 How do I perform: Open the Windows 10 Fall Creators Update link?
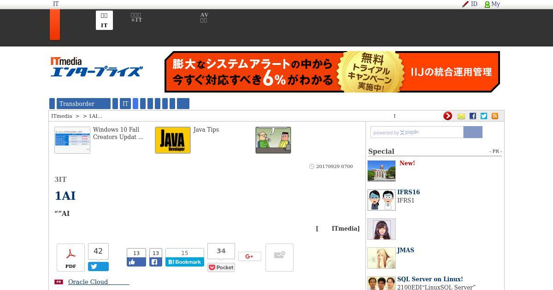[x=118, y=133]
